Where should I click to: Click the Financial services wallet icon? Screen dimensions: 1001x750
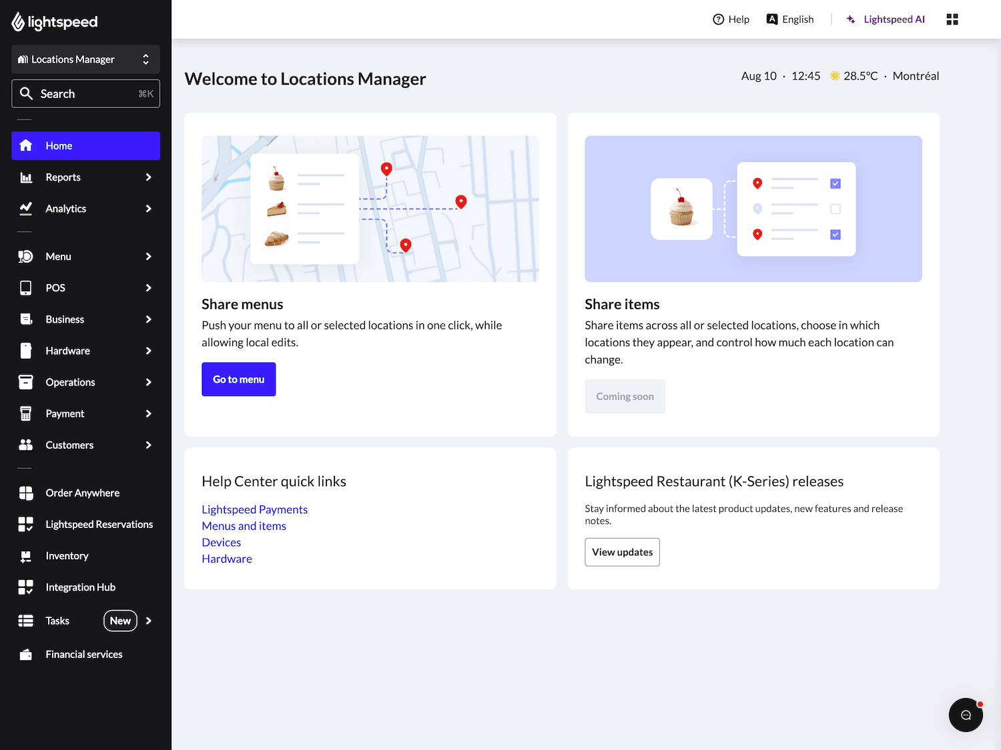pyautogui.click(x=26, y=655)
